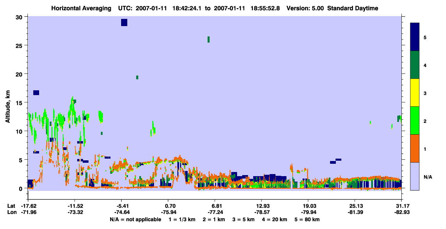Click the longitude value -81.39
Viewport: 446px width, 229px height.
click(355, 213)
